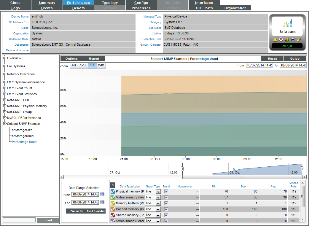Toggle the Cached memory series checkbox
The image size is (309, 226).
112,209
